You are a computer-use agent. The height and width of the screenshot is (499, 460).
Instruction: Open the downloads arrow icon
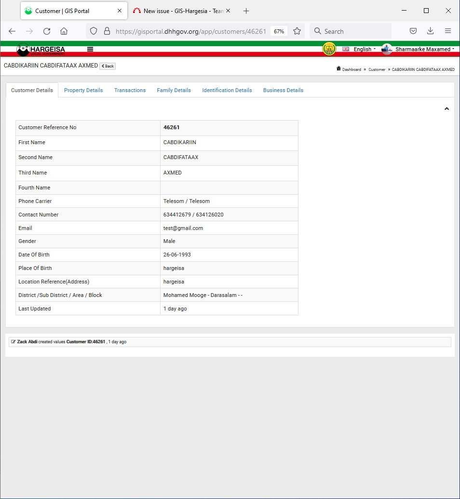[431, 31]
